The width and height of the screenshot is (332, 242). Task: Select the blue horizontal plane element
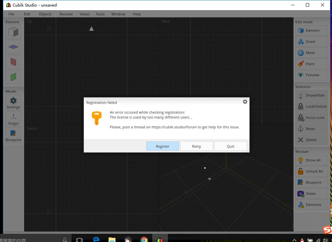[13, 47]
